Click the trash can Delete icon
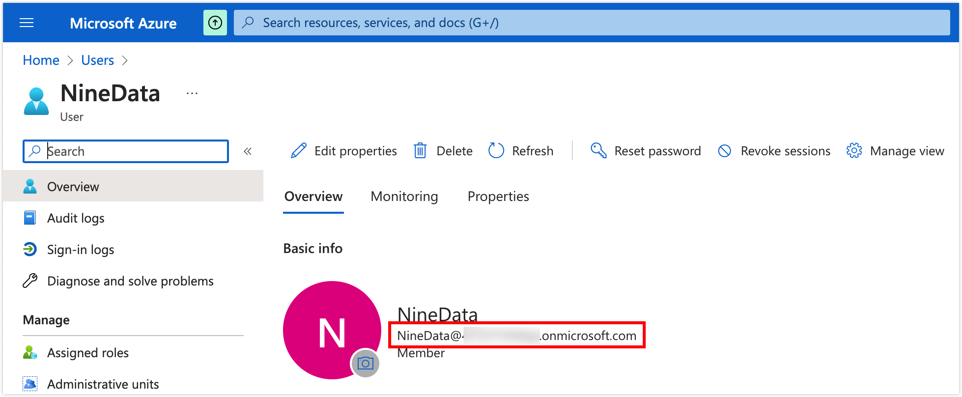The width and height of the screenshot is (962, 397). pyautogui.click(x=420, y=150)
